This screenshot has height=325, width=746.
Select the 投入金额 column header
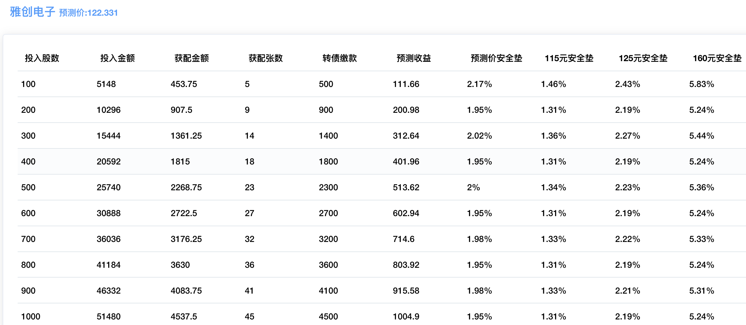(x=117, y=58)
